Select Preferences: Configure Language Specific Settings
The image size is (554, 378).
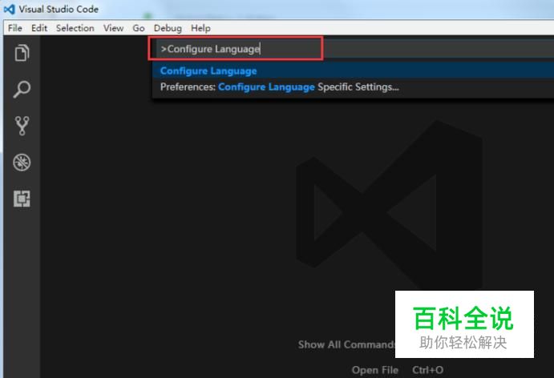[354, 86]
